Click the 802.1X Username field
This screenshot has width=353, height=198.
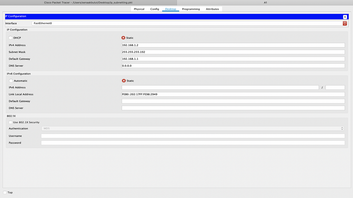[193, 136]
